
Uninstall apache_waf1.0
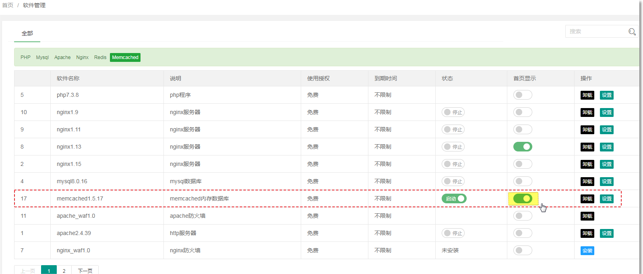pos(587,216)
